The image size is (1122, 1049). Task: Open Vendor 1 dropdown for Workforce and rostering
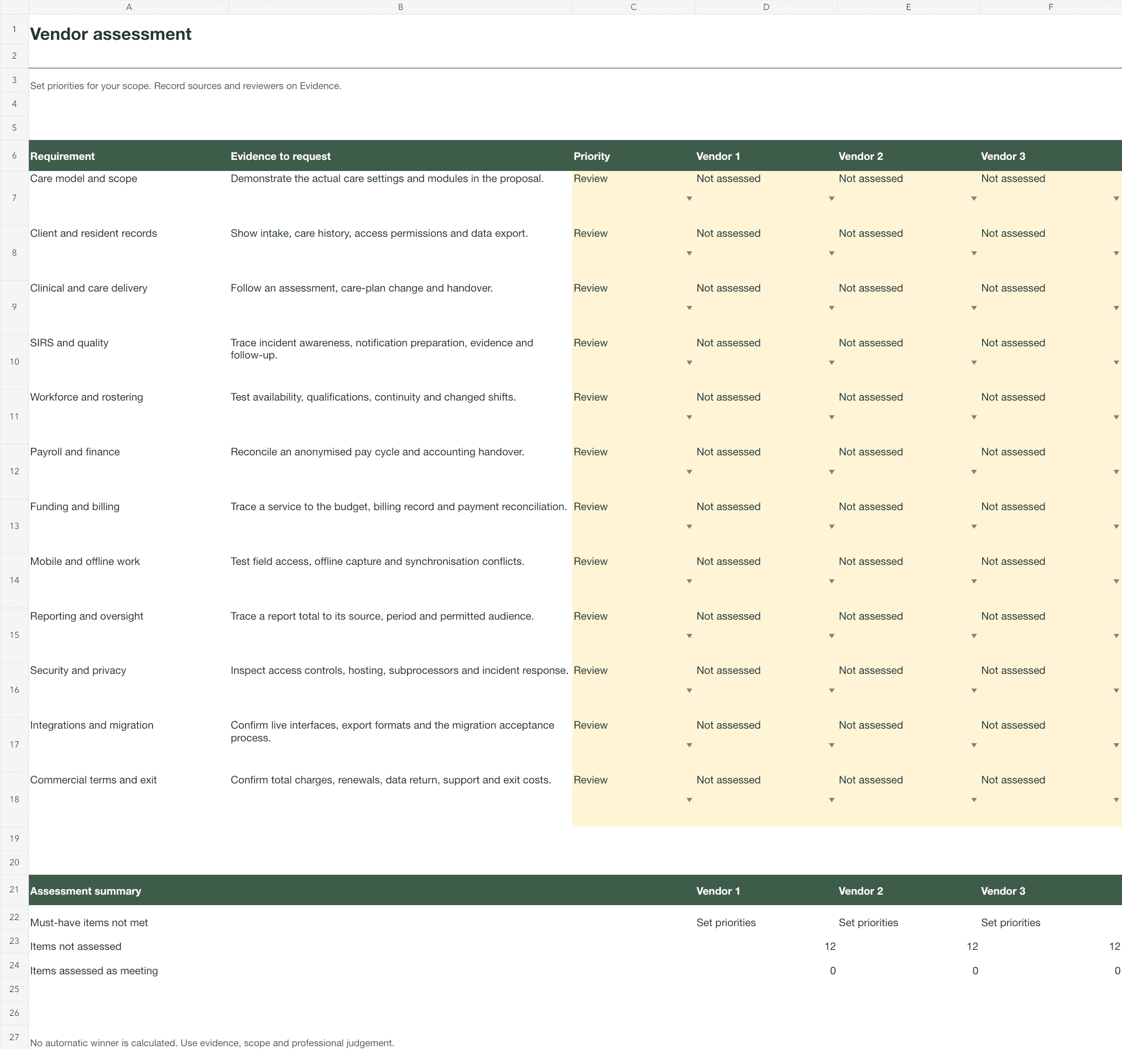click(x=831, y=417)
